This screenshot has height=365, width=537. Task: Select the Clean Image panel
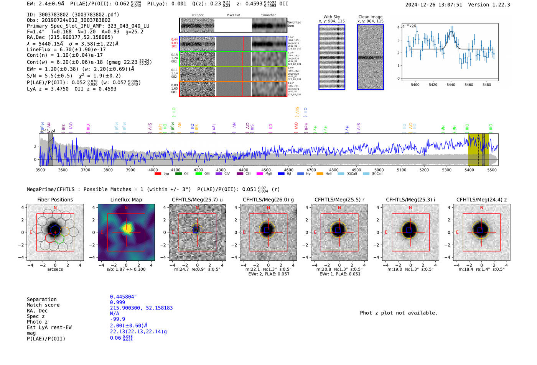click(x=371, y=57)
